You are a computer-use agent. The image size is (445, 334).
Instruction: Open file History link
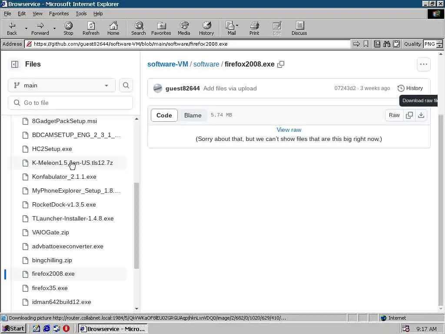(x=410, y=88)
